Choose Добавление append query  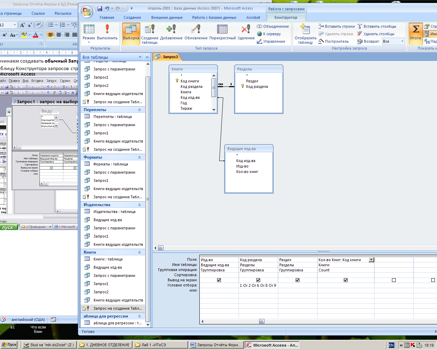pos(171,32)
